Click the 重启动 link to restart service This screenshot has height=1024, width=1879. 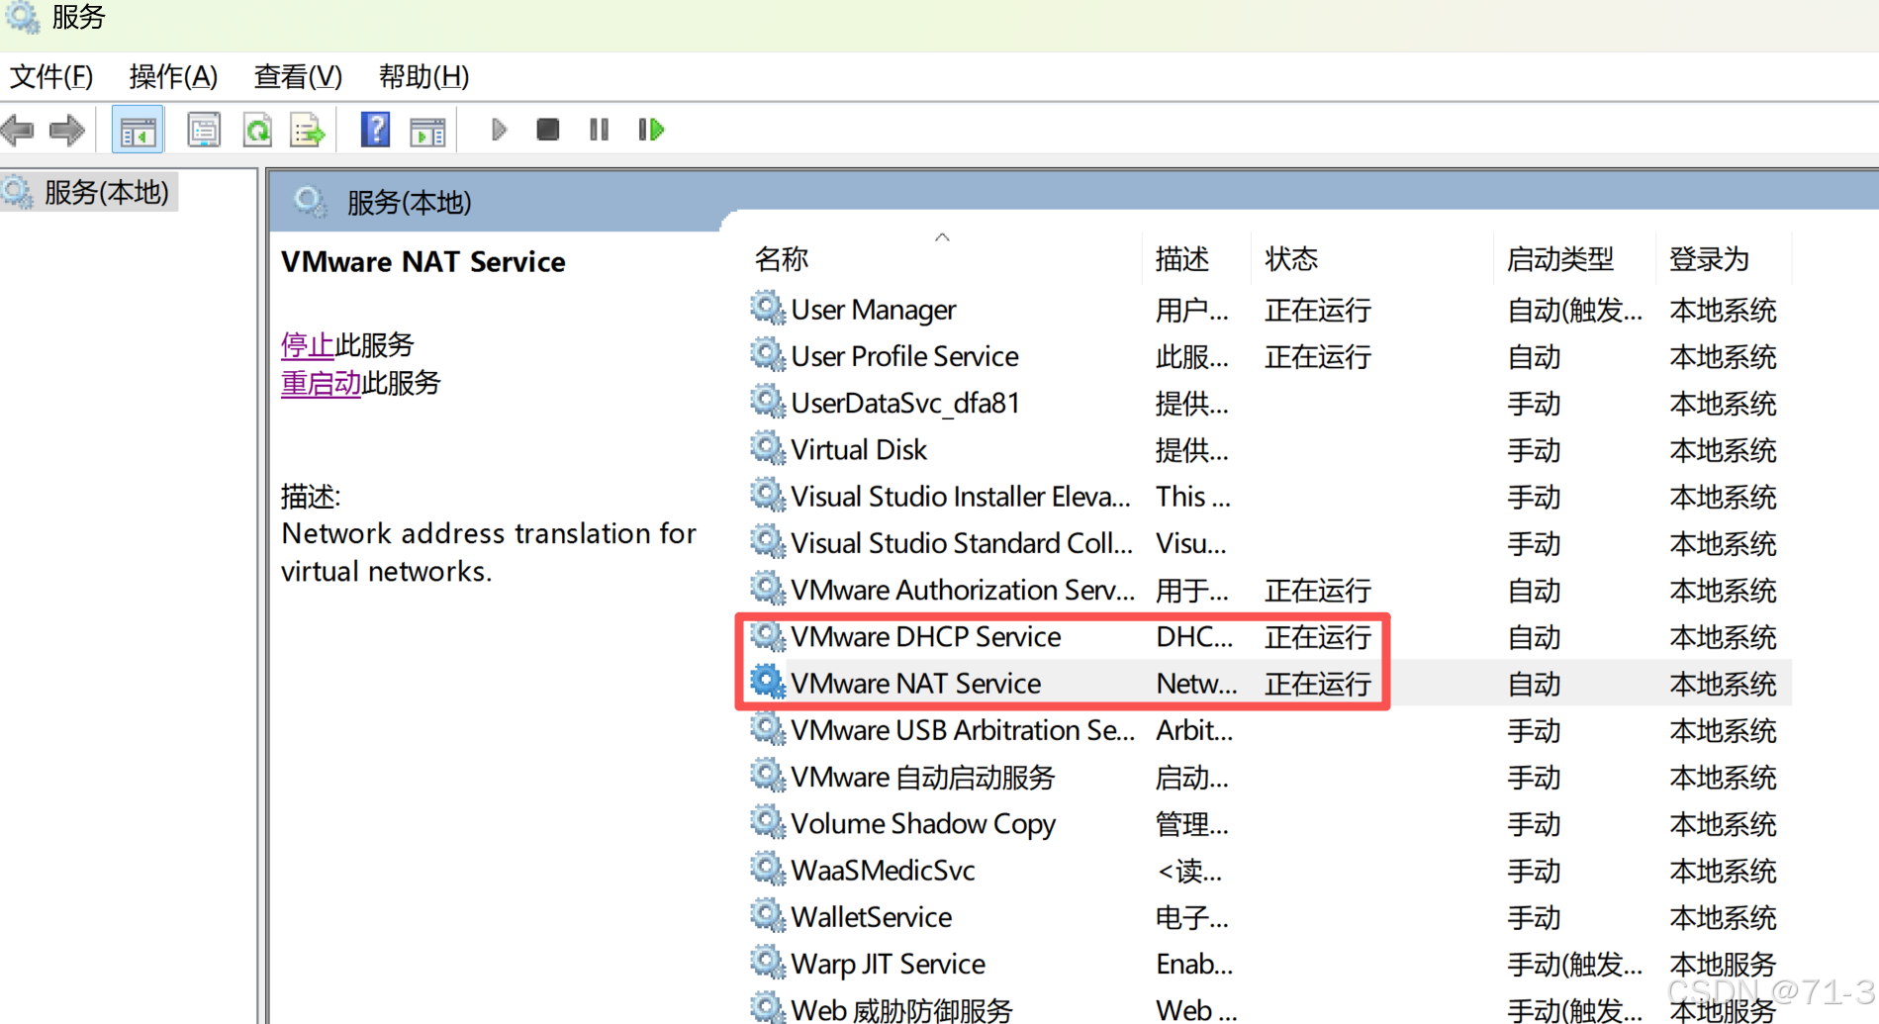322,383
